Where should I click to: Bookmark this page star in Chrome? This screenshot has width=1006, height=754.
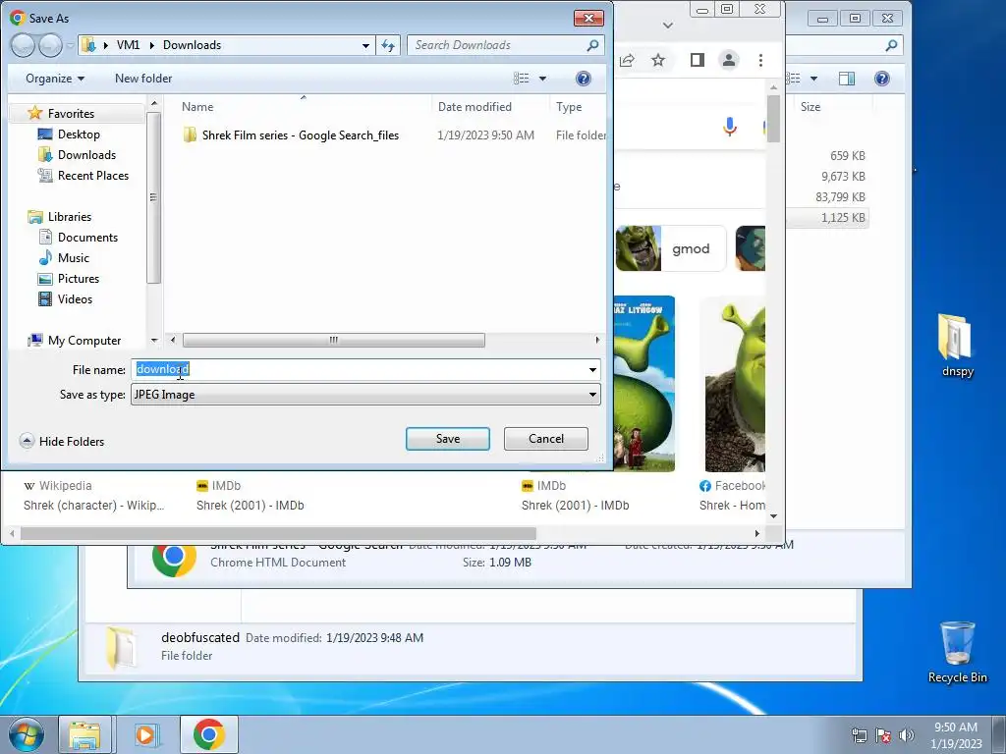pos(658,60)
